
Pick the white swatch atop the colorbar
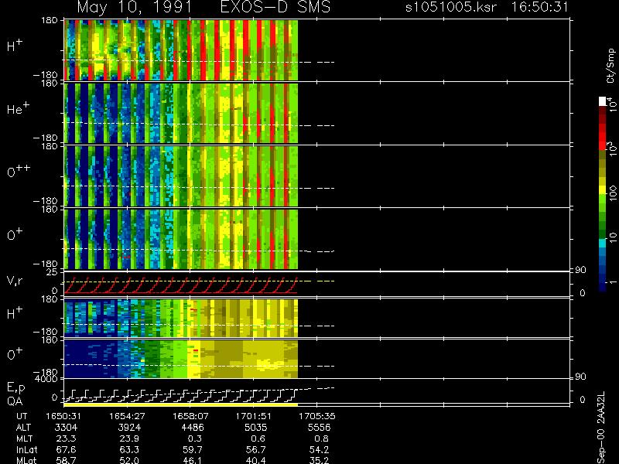603,101
